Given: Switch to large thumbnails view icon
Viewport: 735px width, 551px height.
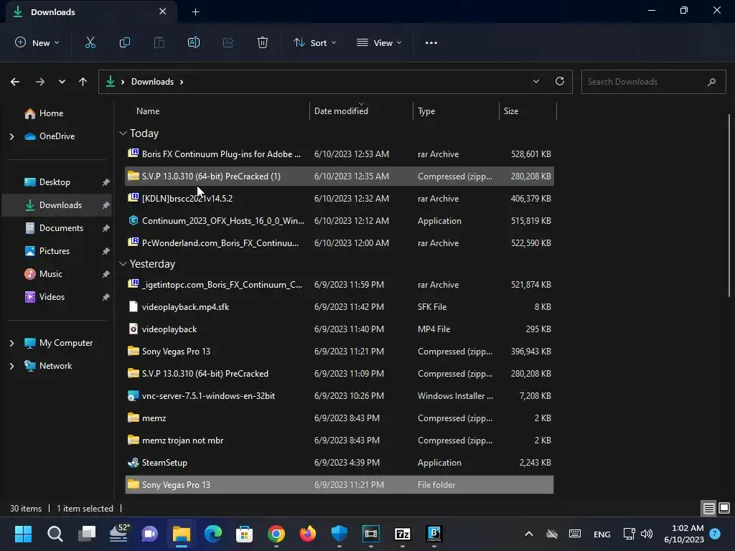Looking at the screenshot, I should coord(724,509).
